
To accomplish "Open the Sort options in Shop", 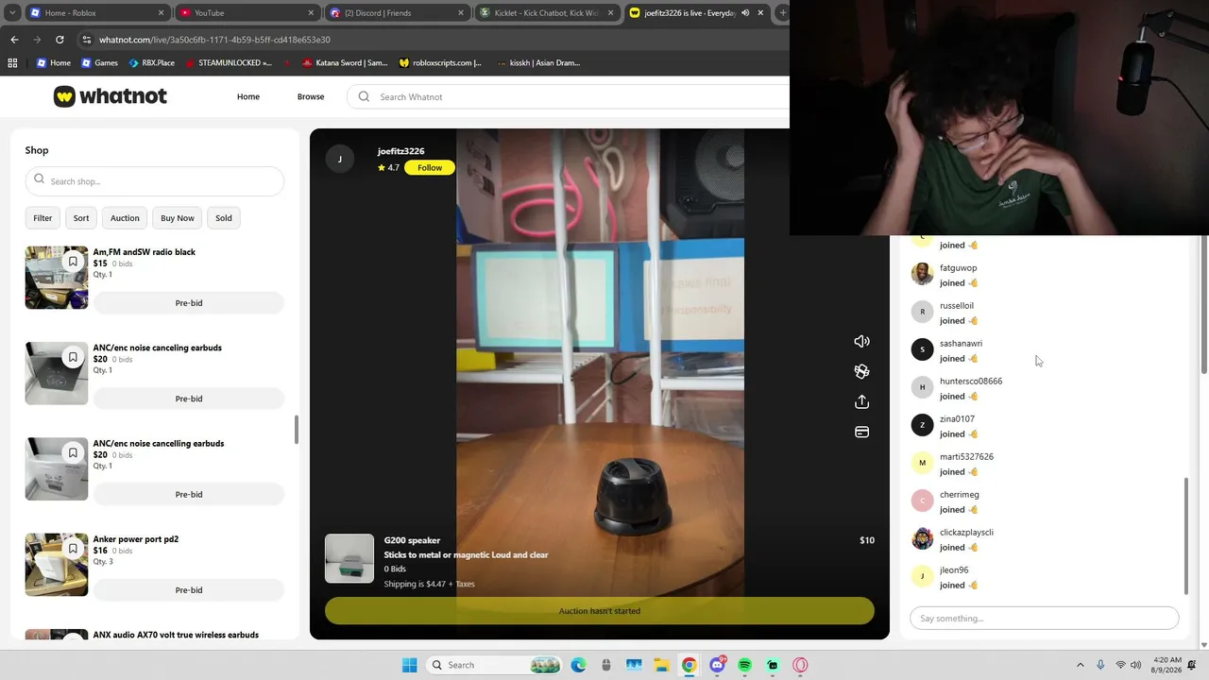I will pos(81,218).
